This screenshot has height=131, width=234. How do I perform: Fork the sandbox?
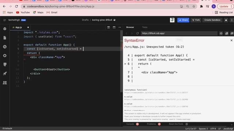196,20
